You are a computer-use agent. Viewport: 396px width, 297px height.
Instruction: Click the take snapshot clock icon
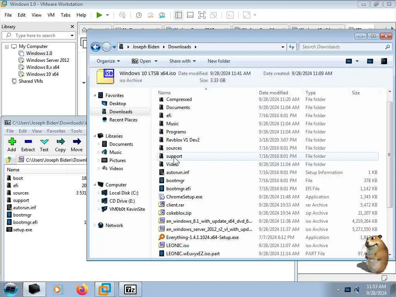coord(139,15)
